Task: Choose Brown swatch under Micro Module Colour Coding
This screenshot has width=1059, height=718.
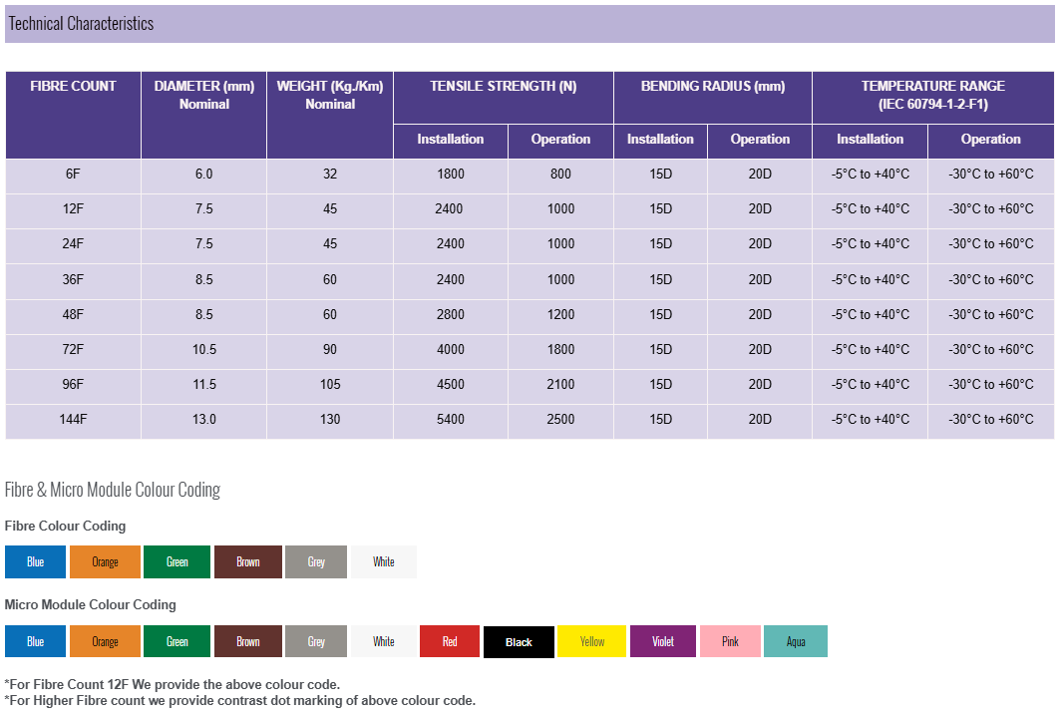Action: click(x=248, y=641)
